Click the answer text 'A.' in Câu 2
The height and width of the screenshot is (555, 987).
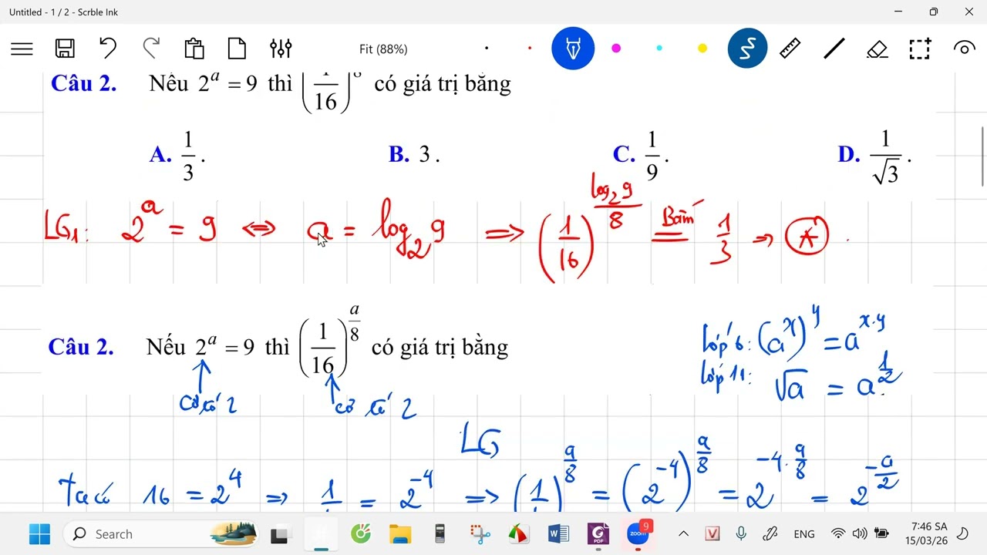pyautogui.click(x=160, y=154)
